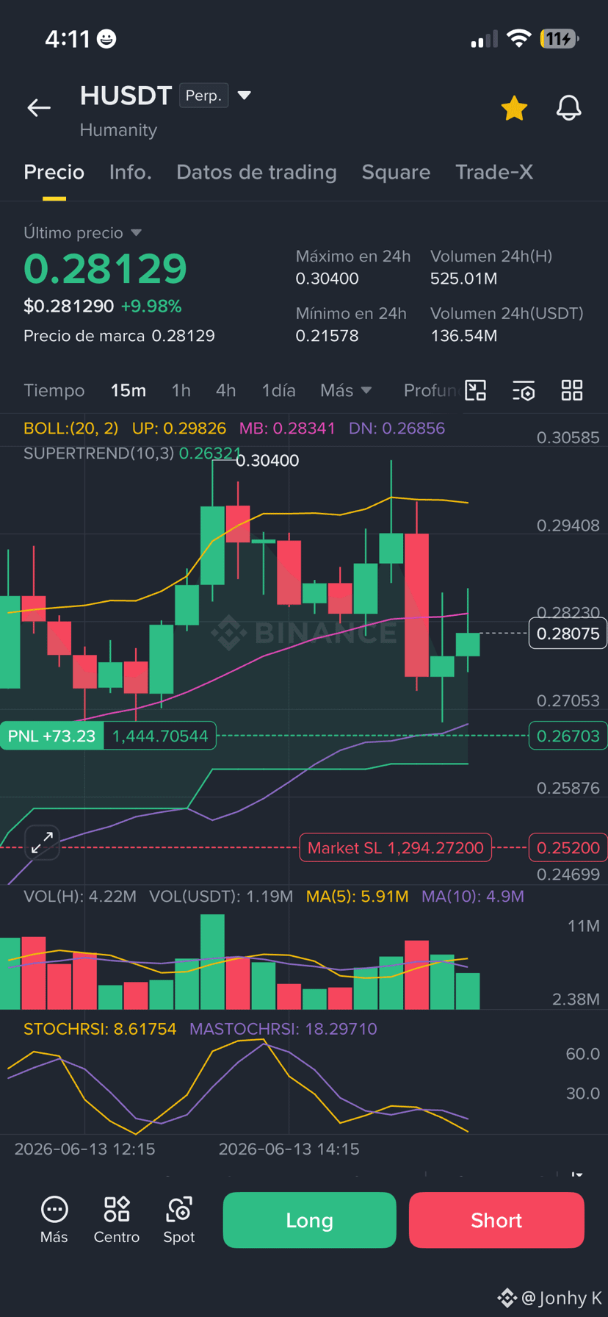Open price alert bell icon
The height and width of the screenshot is (1317, 608).
568,108
